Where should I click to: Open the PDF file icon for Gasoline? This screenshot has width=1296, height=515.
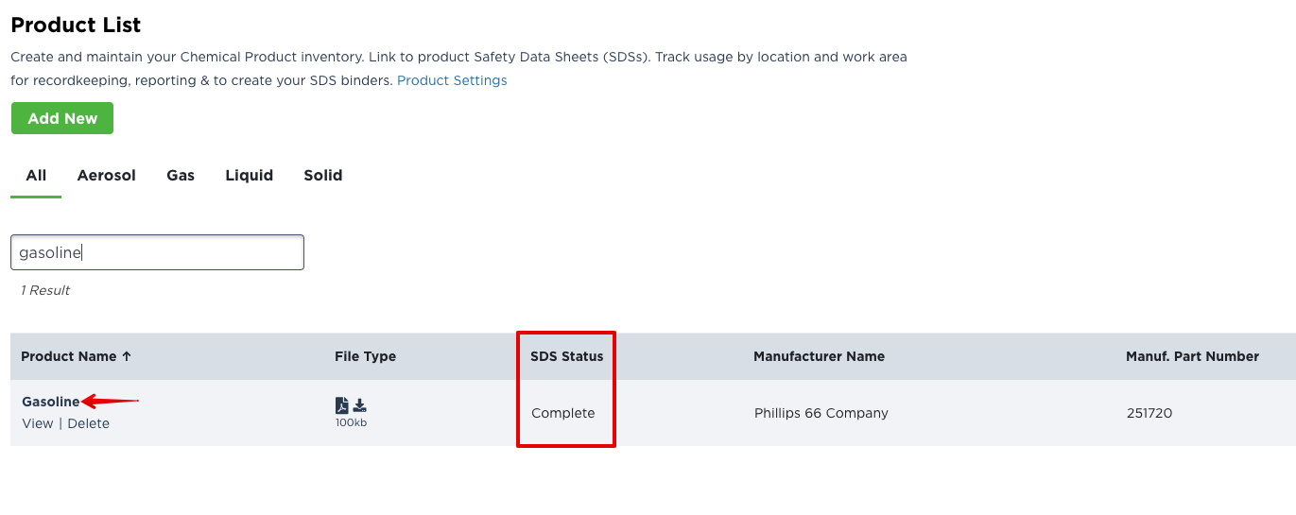[342, 405]
